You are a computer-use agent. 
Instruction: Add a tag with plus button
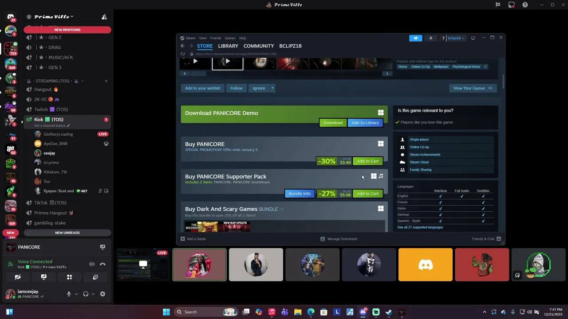point(485,66)
